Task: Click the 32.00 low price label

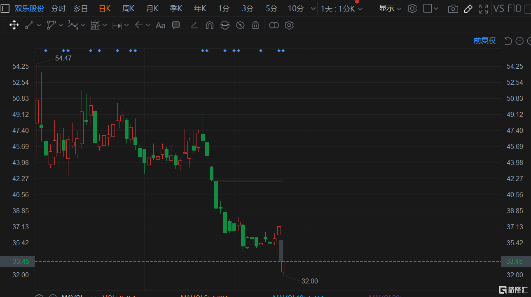Action: point(310,281)
